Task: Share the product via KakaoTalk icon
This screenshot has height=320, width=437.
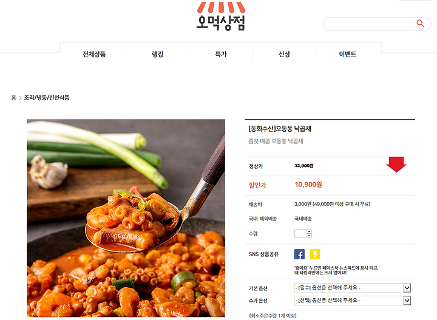Action: click(x=315, y=254)
